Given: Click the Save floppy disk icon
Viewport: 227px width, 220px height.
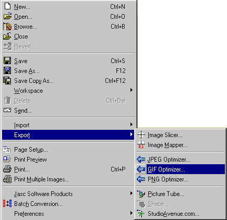Looking at the screenshot, I should [x=7, y=61].
